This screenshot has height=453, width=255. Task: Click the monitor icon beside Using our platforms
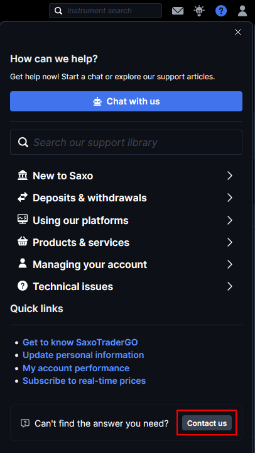coord(23,220)
